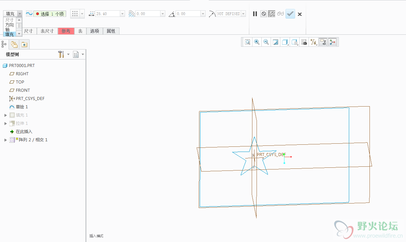
Task: Pause the pattern tool
Action: pyautogui.click(x=255, y=14)
